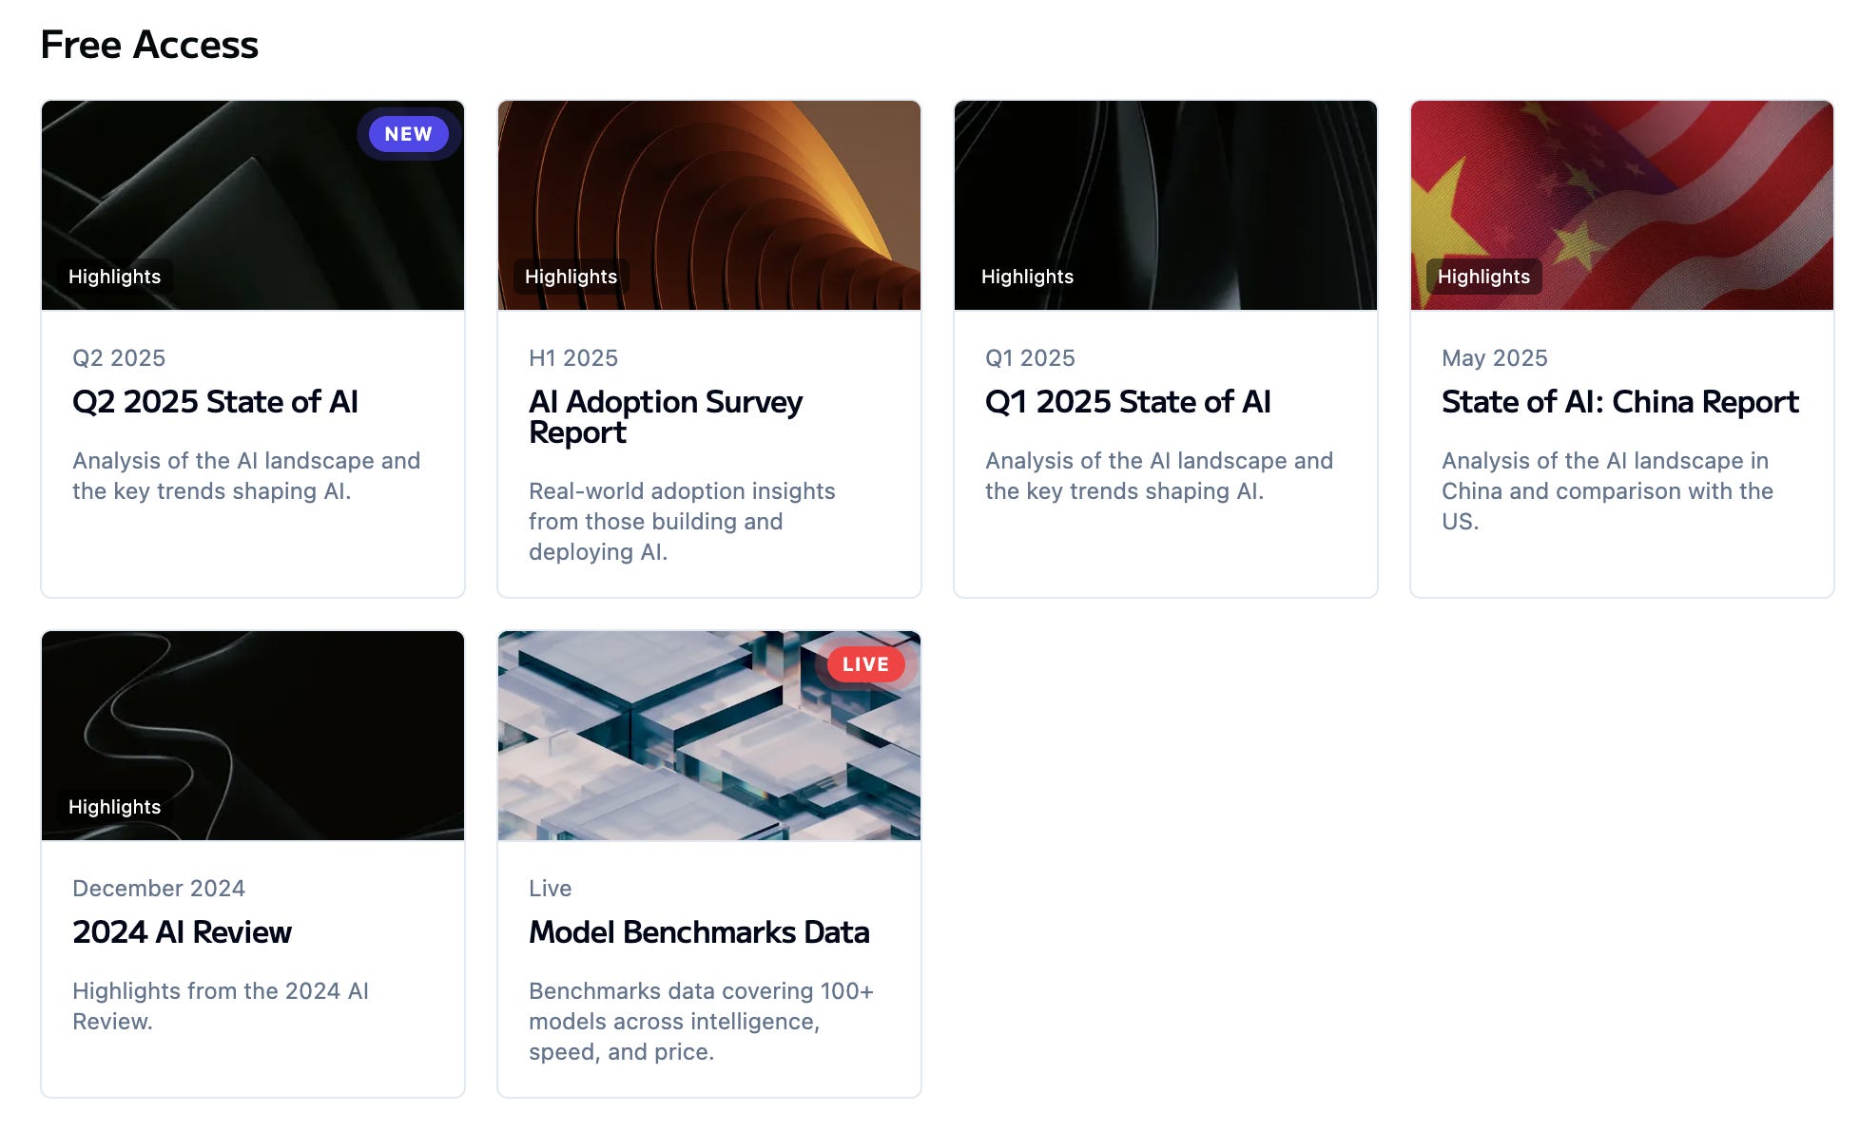Open the Q1 2025 State of AI title
Viewport: 1860px width, 1131px height.
coord(1128,402)
